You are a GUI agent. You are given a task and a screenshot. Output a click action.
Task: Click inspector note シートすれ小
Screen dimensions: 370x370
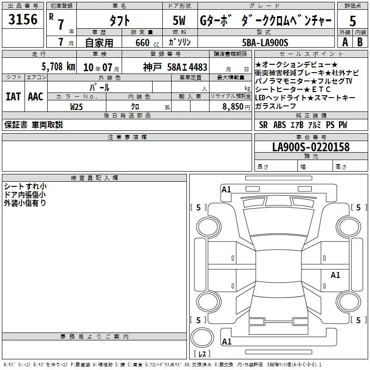pos(25,186)
